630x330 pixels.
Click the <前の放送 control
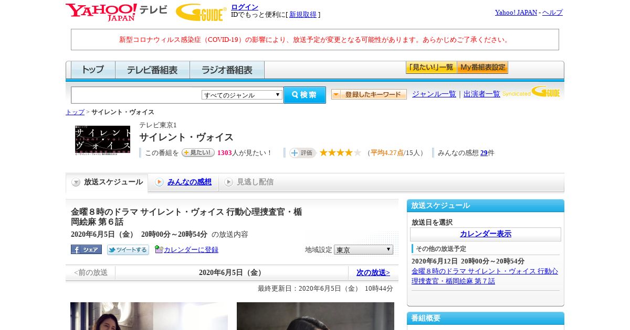pyautogui.click(x=91, y=272)
